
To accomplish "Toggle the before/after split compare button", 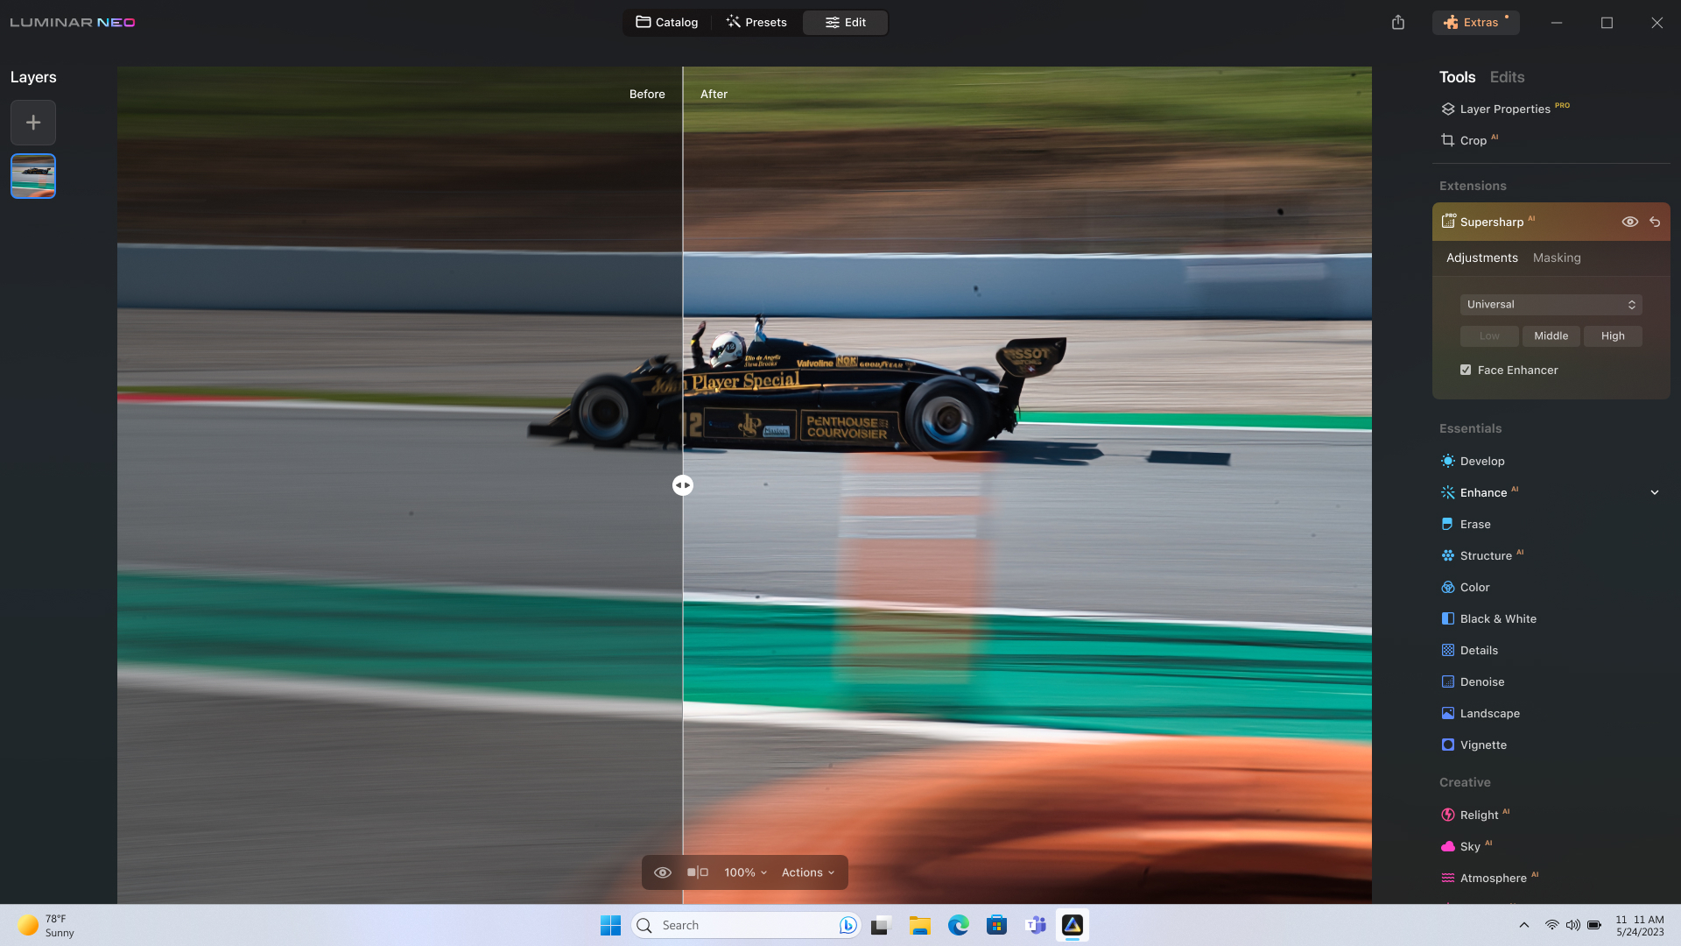I will pyautogui.click(x=697, y=872).
